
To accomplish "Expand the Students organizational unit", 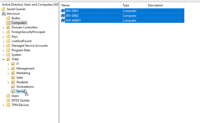I will click(x=8, y=82).
